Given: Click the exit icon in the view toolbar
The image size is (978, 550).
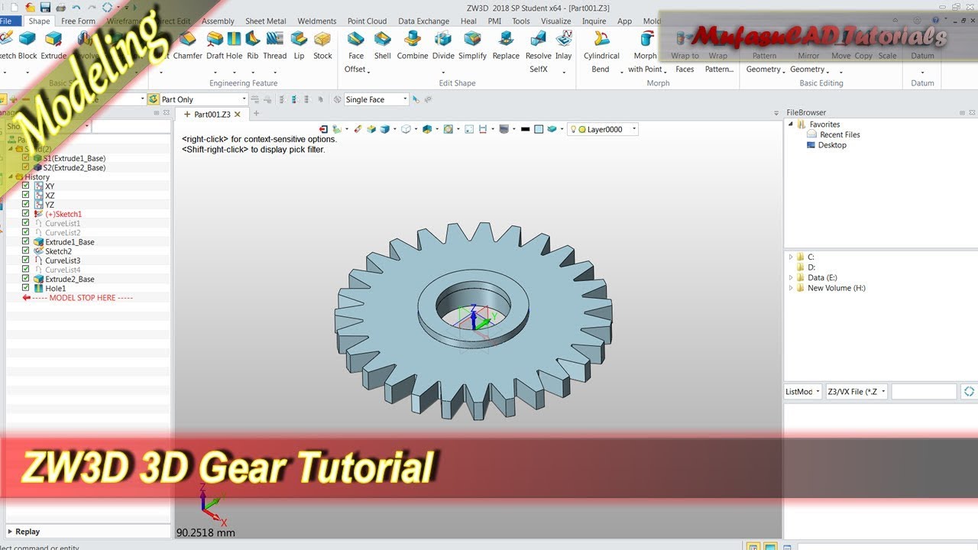Looking at the screenshot, I should coord(324,129).
